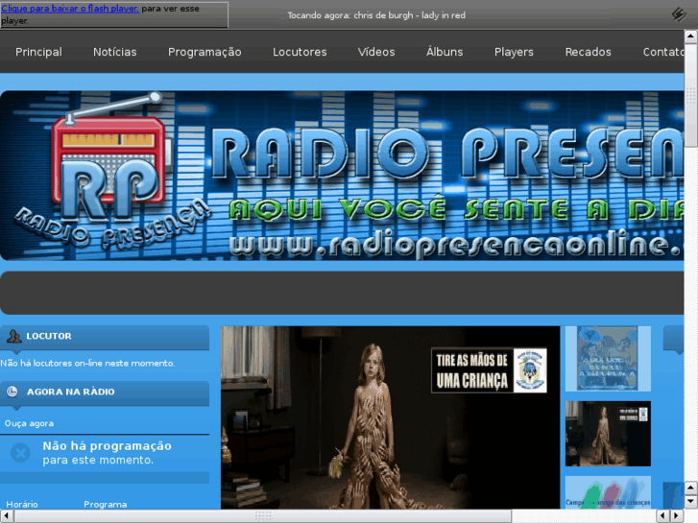
Task: Select the girl campaign thumbnail in slider
Action: (608, 434)
